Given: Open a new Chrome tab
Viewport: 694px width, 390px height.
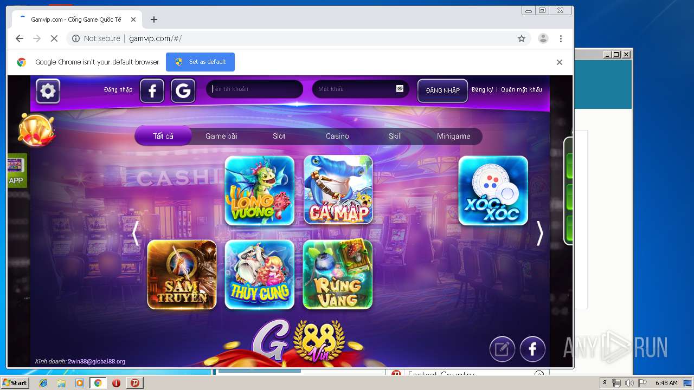Looking at the screenshot, I should (154, 19).
